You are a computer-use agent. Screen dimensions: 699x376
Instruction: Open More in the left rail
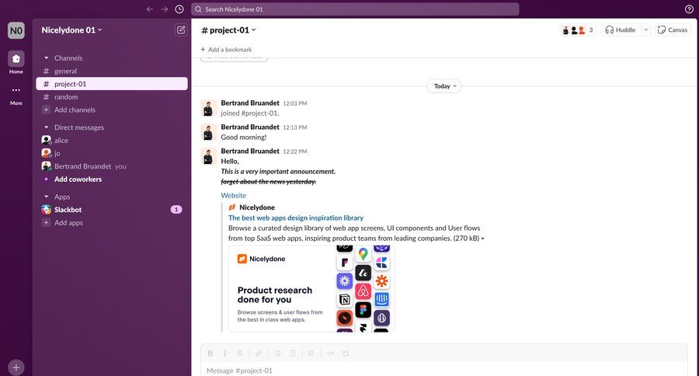[16, 95]
